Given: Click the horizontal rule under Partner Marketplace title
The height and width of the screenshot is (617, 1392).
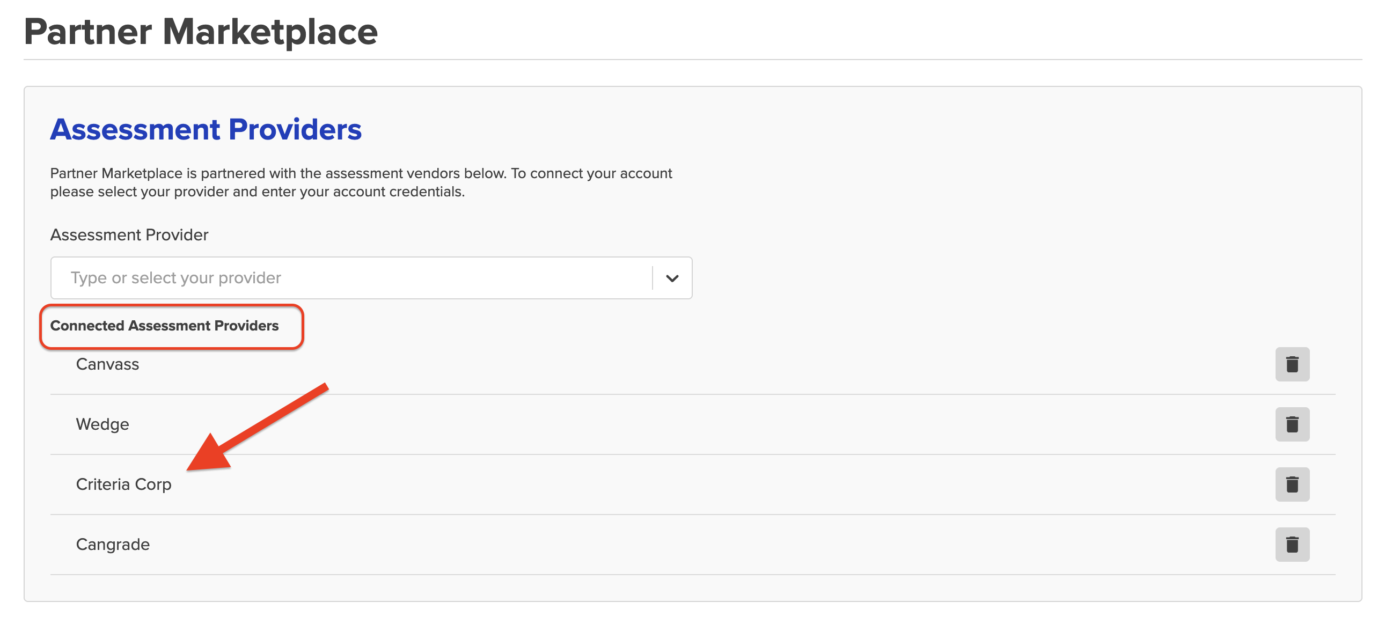Looking at the screenshot, I should [692, 60].
